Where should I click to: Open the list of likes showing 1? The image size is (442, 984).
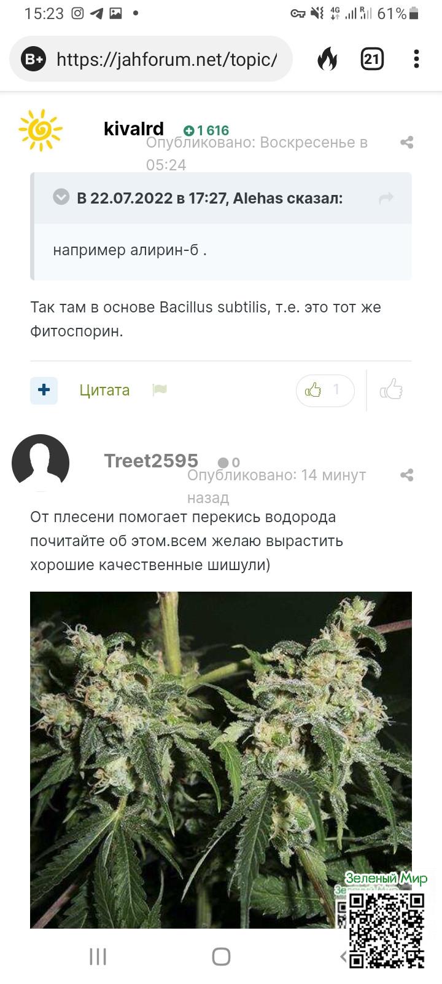click(x=325, y=390)
